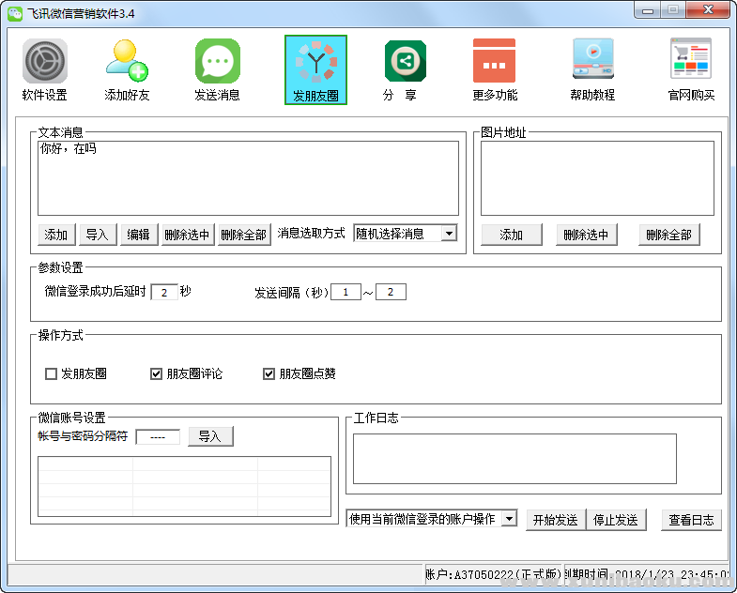Click 导入 button next to account separator field
Screen dimensions: 737x593
tap(210, 436)
